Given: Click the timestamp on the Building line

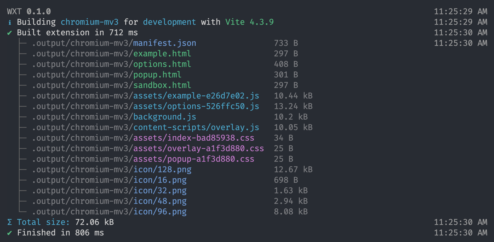Looking at the screenshot, I should [x=461, y=22].
